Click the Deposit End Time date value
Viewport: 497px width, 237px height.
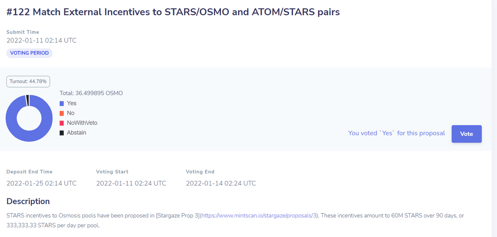click(41, 183)
